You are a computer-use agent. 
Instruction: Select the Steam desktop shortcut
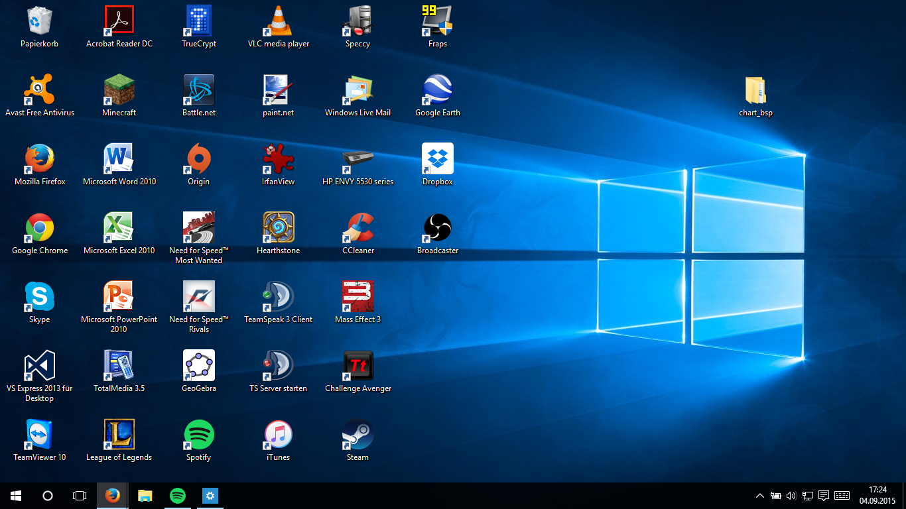click(357, 435)
